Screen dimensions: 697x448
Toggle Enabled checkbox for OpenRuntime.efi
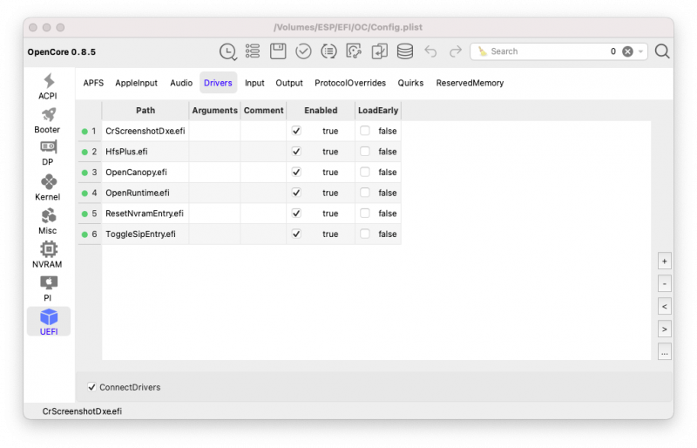pyautogui.click(x=296, y=193)
